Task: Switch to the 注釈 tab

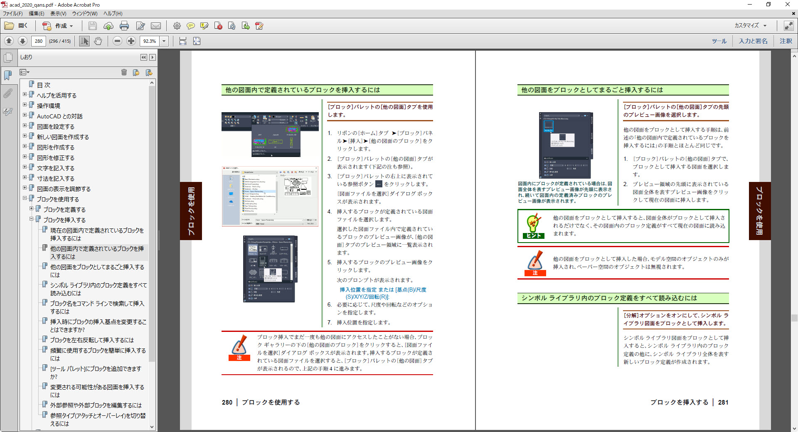Action: (785, 41)
